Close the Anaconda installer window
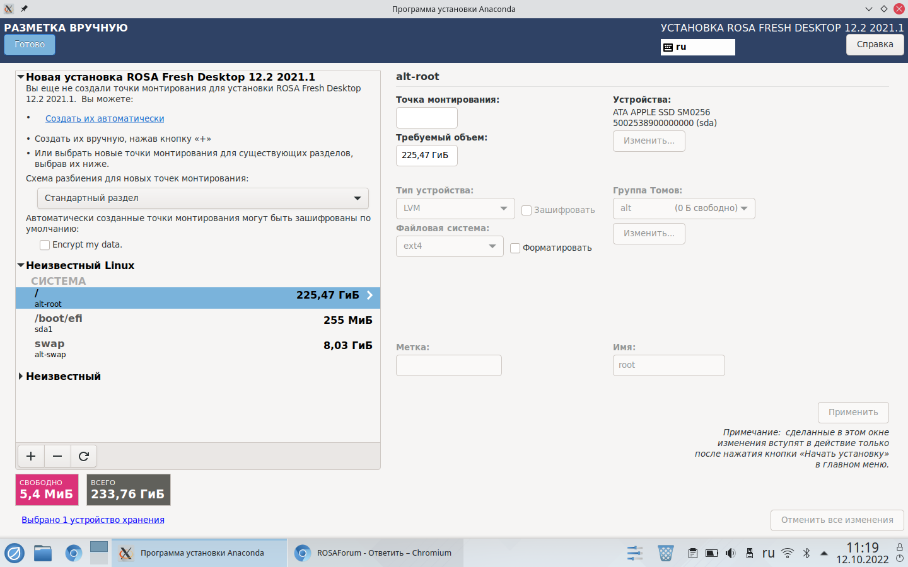 click(899, 9)
